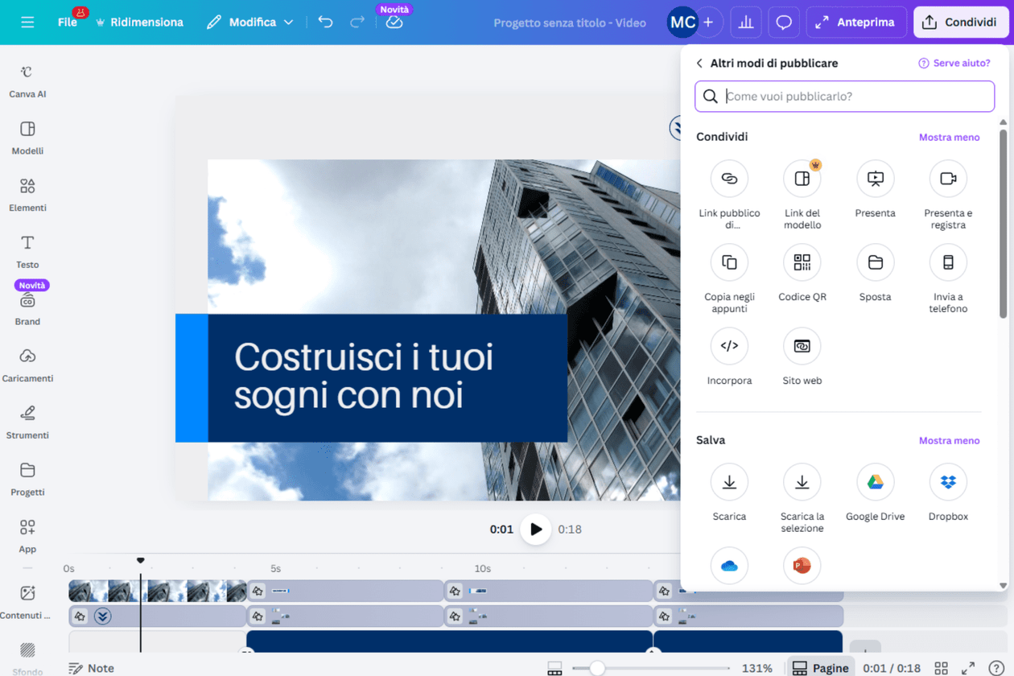Open the Ridimensiona menu item

[139, 23]
